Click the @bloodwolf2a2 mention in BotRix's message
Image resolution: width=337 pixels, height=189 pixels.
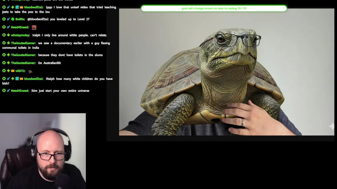(38, 19)
